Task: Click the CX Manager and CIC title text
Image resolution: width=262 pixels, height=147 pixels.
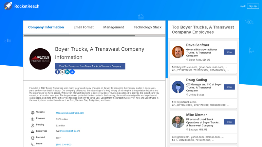Action: tap(204, 88)
